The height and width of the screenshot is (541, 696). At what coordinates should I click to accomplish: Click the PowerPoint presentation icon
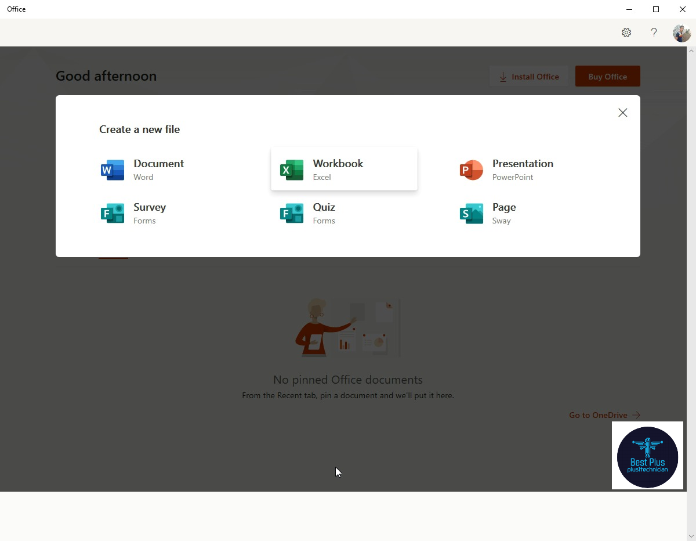471,170
